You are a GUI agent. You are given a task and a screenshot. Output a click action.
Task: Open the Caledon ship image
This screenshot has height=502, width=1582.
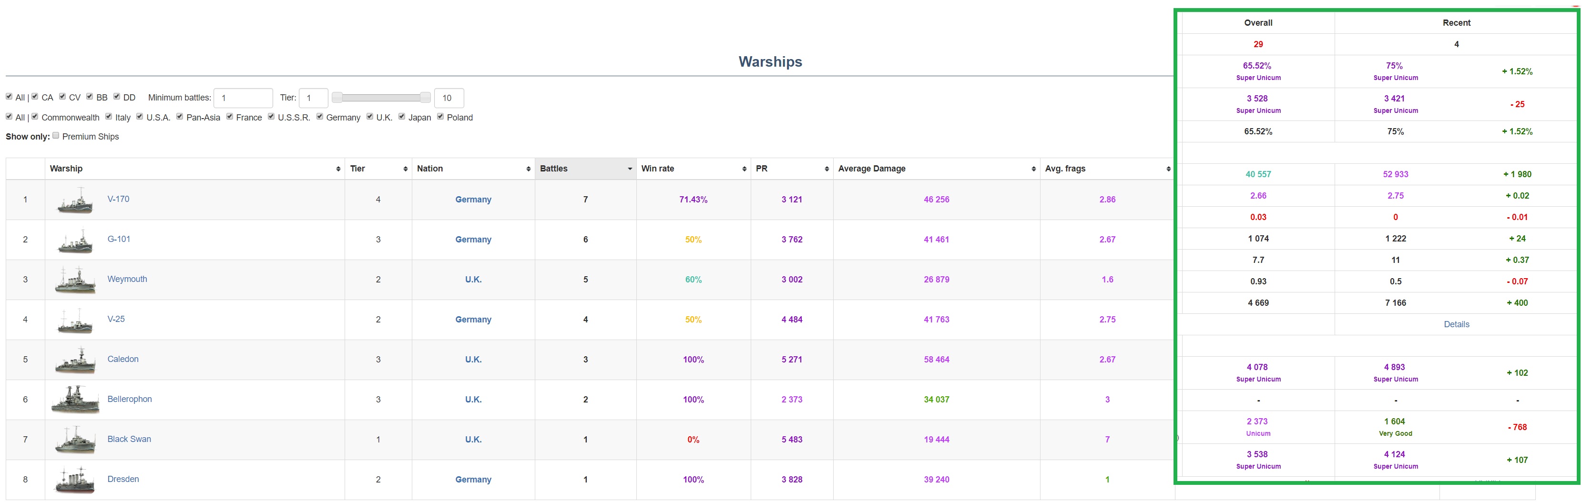coord(75,360)
